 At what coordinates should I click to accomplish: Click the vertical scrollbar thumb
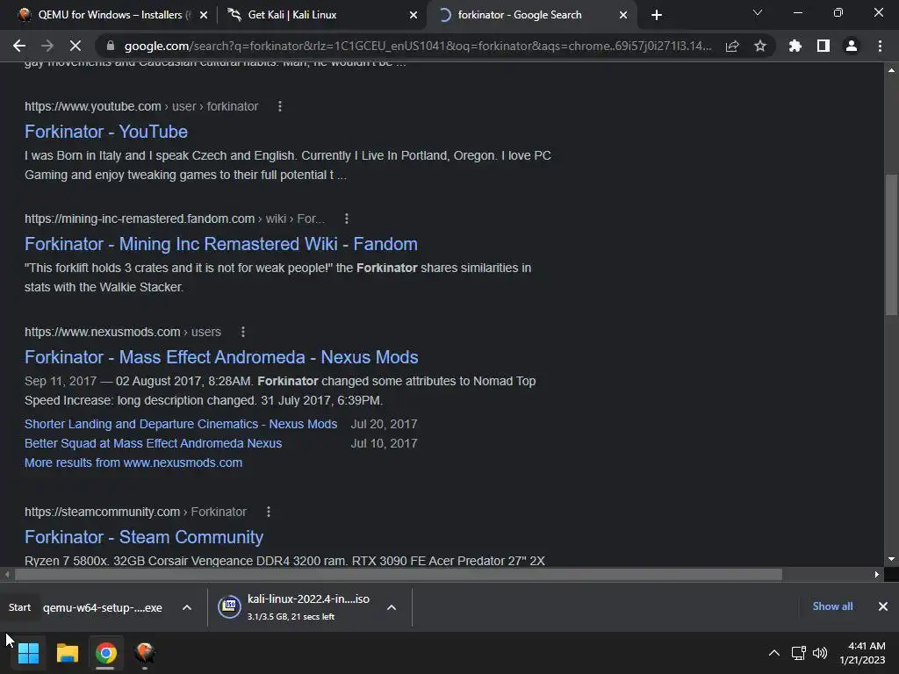[x=891, y=245]
